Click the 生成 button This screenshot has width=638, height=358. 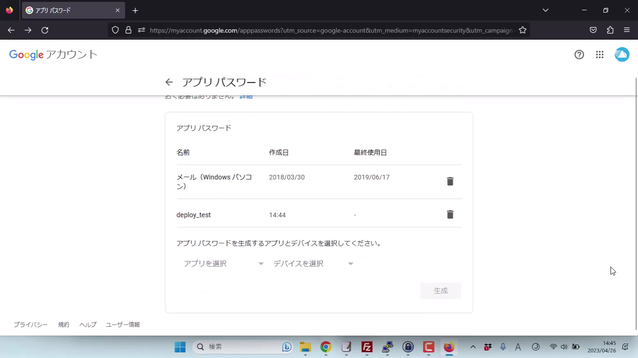[x=440, y=291]
